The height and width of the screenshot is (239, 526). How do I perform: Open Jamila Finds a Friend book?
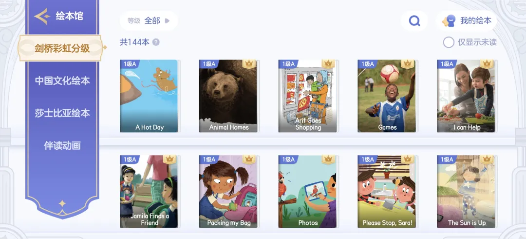150,191
